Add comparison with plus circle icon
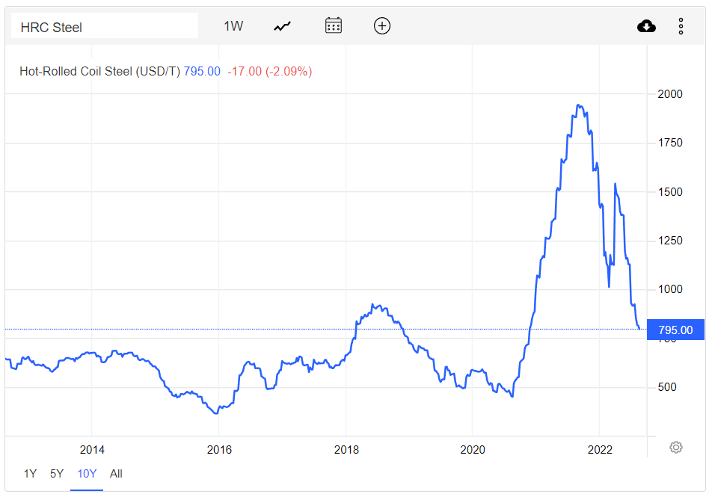The image size is (712, 494). click(382, 26)
